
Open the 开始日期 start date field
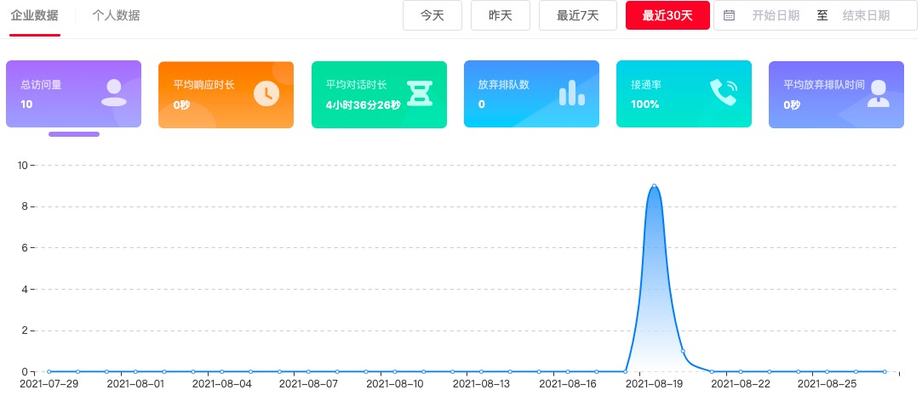click(776, 16)
